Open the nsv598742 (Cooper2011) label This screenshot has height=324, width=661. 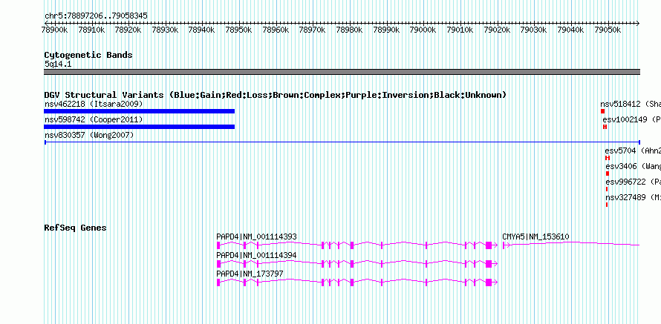94,119
